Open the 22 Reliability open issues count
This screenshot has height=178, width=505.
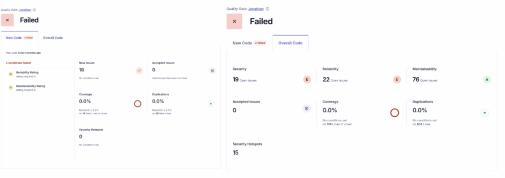pyautogui.click(x=326, y=79)
